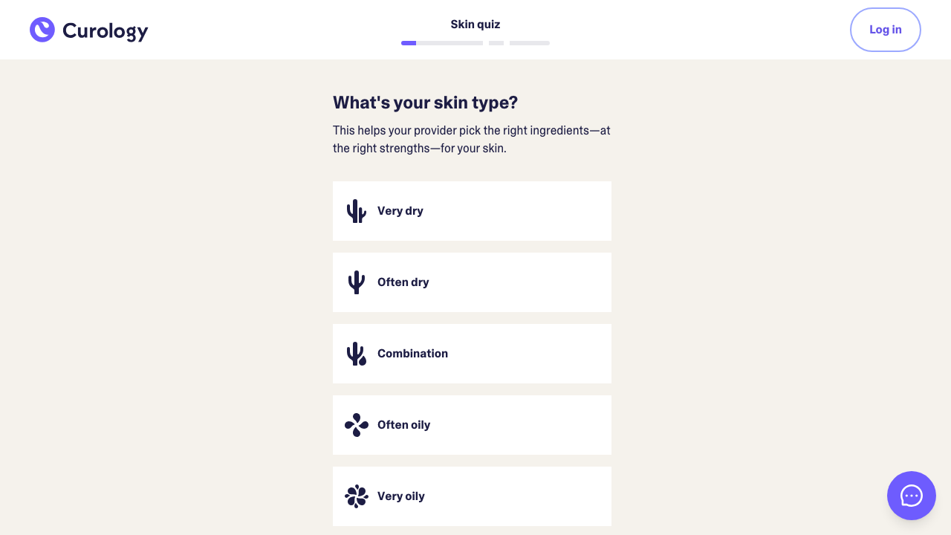Pick the Combination skin option
The image size is (951, 535).
[x=472, y=354]
